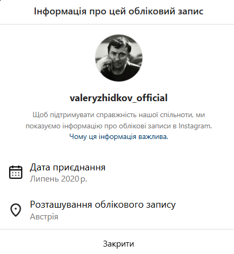Click the calendar icon for join date
The image size is (234, 254).
pyautogui.click(x=15, y=172)
